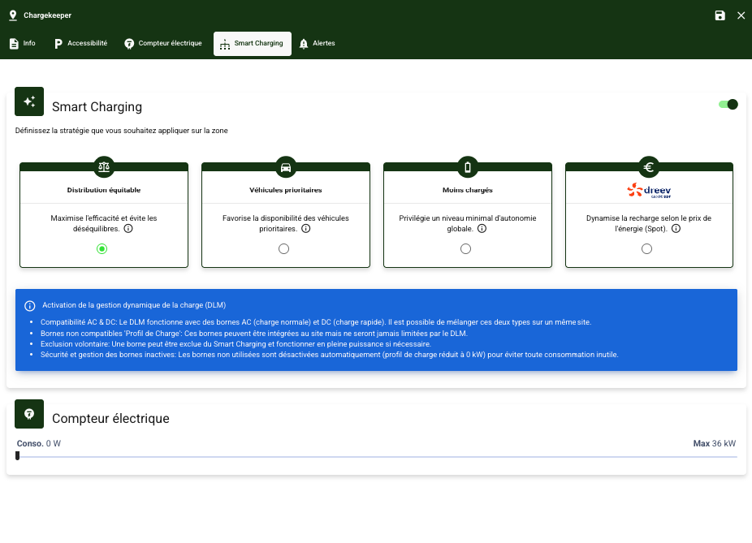Go to the Compteur électrique tab
Viewport: 752px width, 543px height.
tap(162, 44)
